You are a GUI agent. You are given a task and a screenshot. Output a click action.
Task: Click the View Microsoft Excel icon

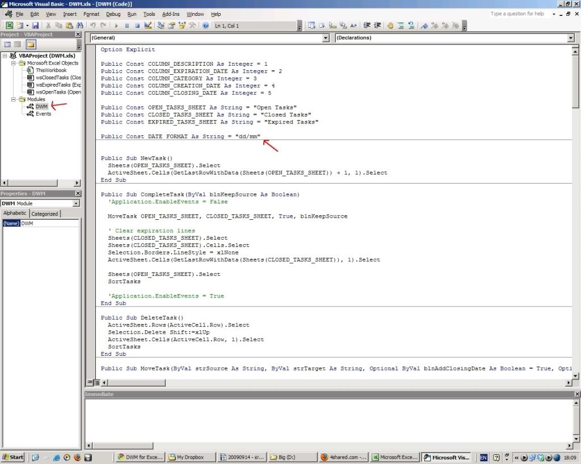point(10,25)
